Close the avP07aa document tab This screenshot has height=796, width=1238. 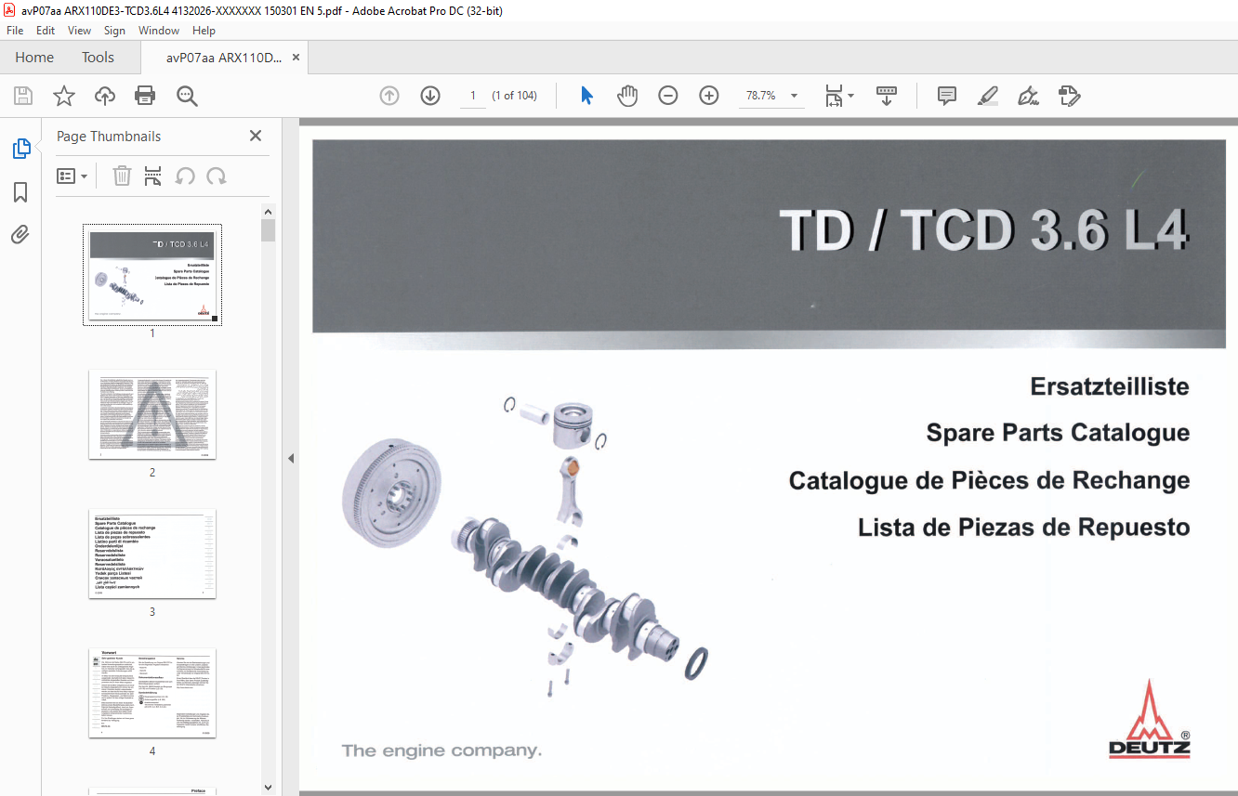pyautogui.click(x=296, y=58)
